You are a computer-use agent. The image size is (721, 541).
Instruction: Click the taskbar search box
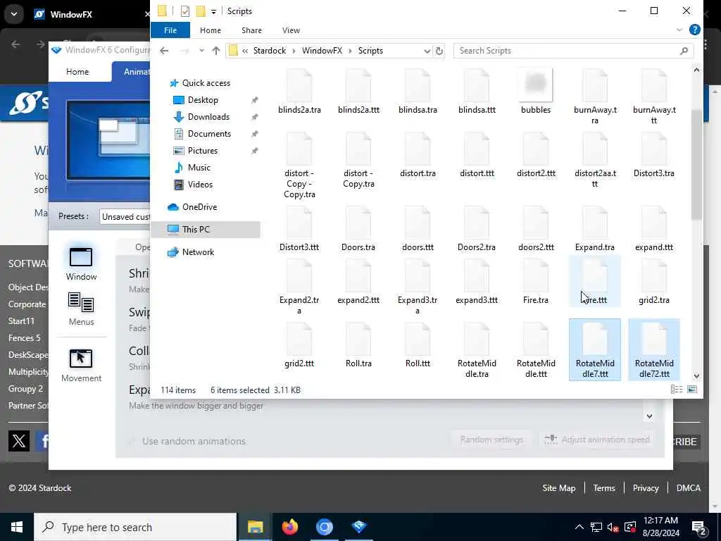[x=135, y=527]
